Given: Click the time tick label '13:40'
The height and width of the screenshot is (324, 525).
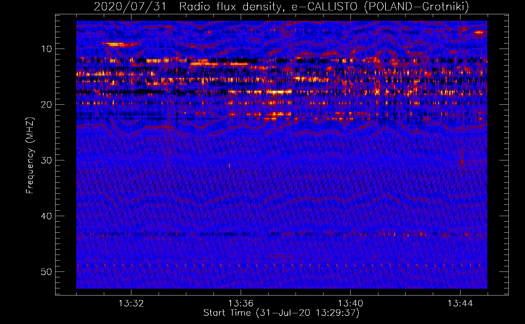Looking at the screenshot, I should click(x=350, y=304).
